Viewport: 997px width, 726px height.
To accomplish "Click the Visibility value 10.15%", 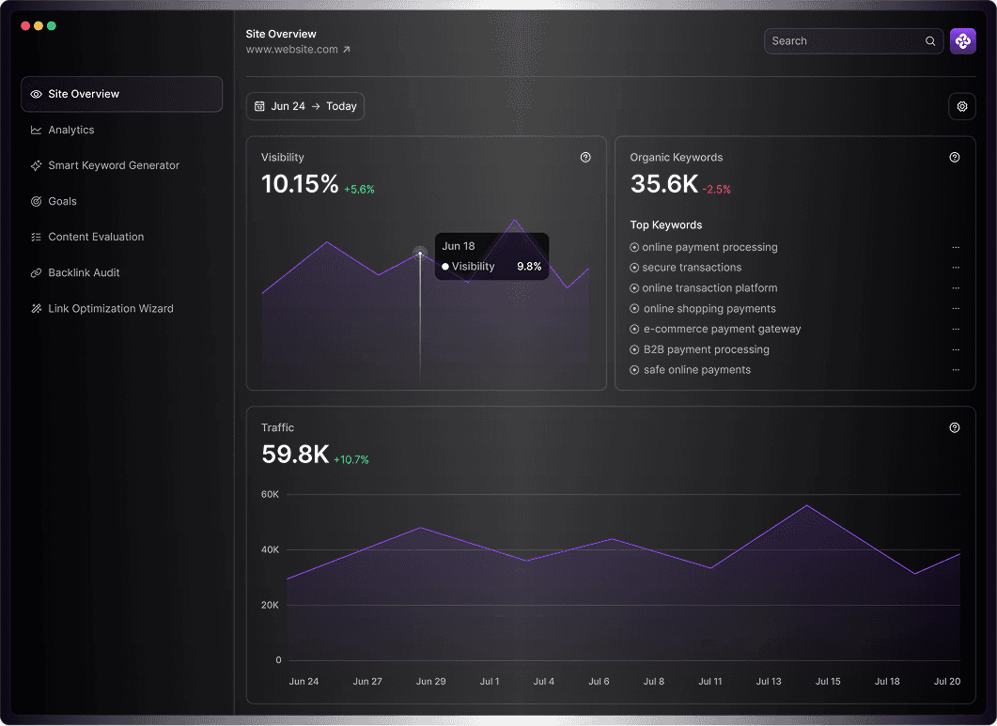I will point(300,184).
